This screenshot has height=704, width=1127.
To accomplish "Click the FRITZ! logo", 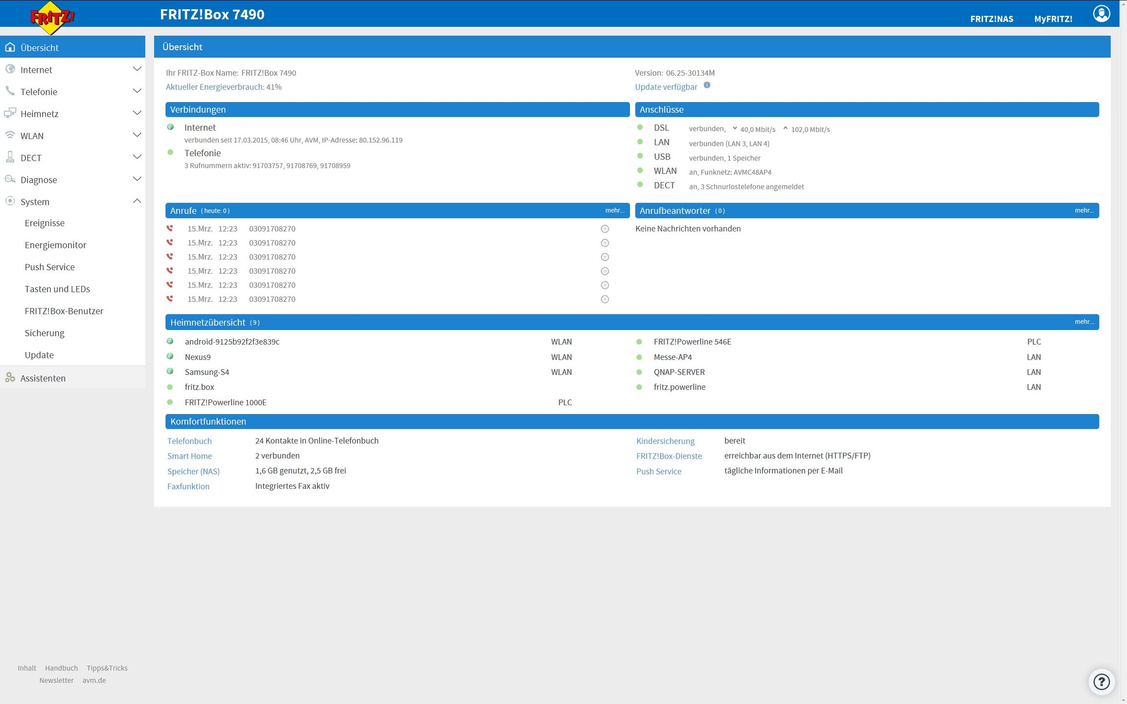I will pyautogui.click(x=52, y=18).
